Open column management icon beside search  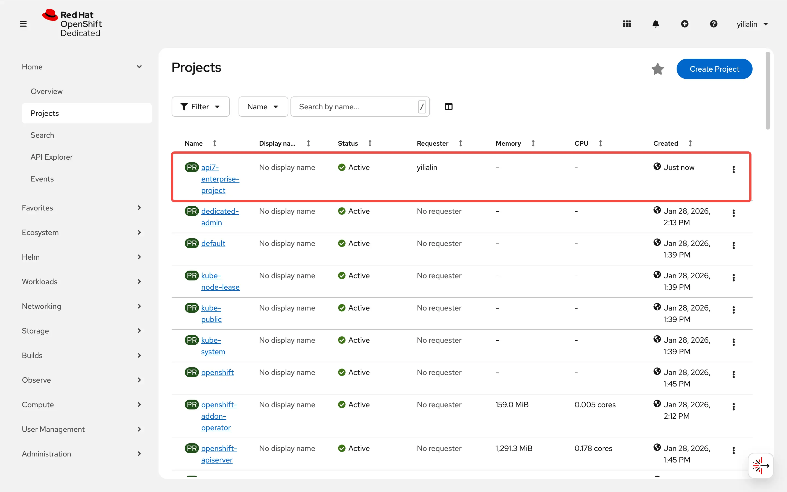[448, 106]
